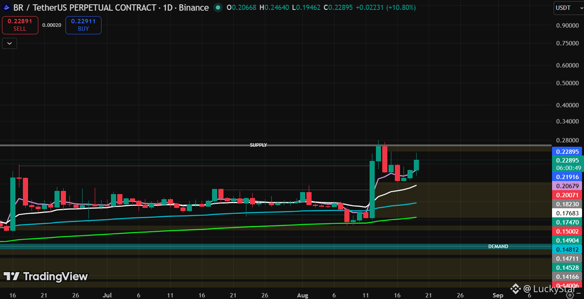Click the Sep label on time axis
Image resolution: width=584 pixels, height=299 pixels.
point(498,295)
